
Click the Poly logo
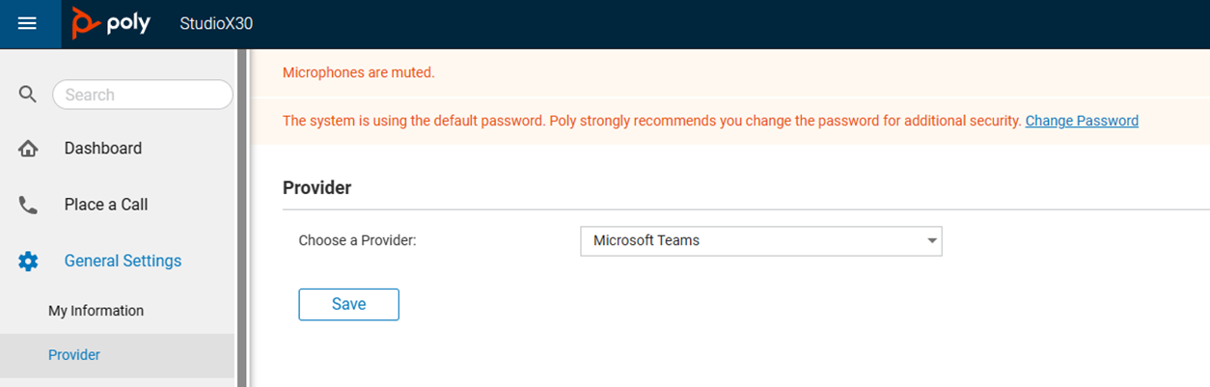pos(111,23)
